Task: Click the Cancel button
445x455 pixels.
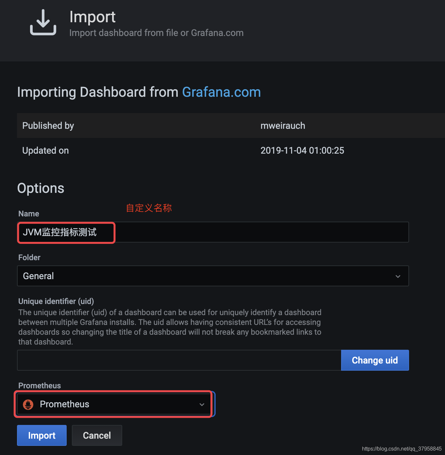Action: point(97,435)
